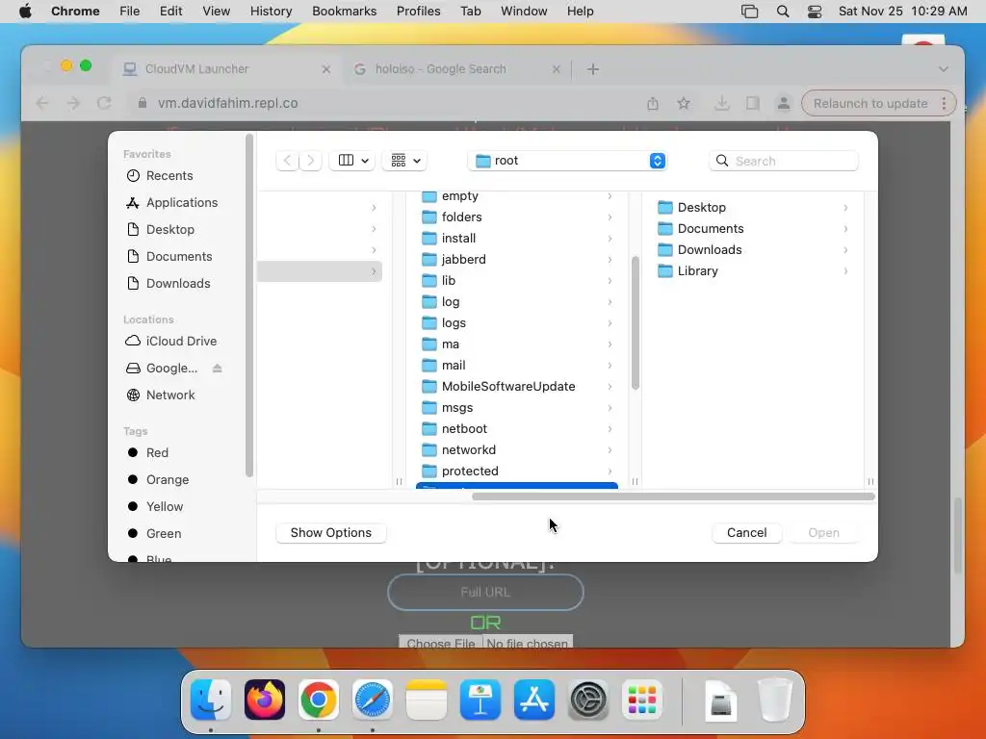This screenshot has height=739, width=986.
Task: Open System Settings from the Dock
Action: [x=588, y=700]
